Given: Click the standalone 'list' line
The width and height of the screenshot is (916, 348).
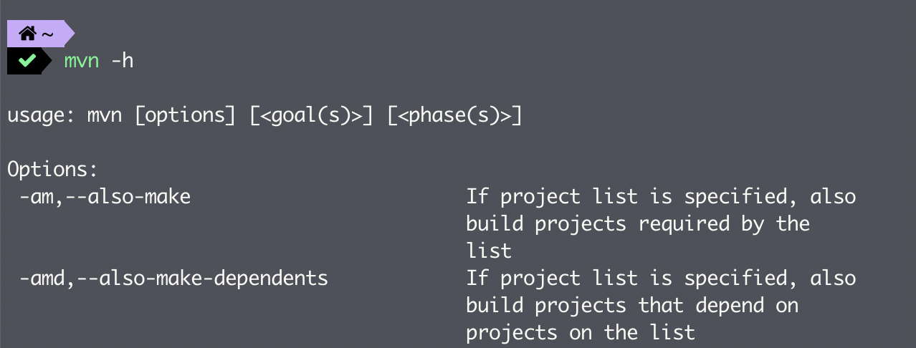Looking at the screenshot, I should point(489,251).
